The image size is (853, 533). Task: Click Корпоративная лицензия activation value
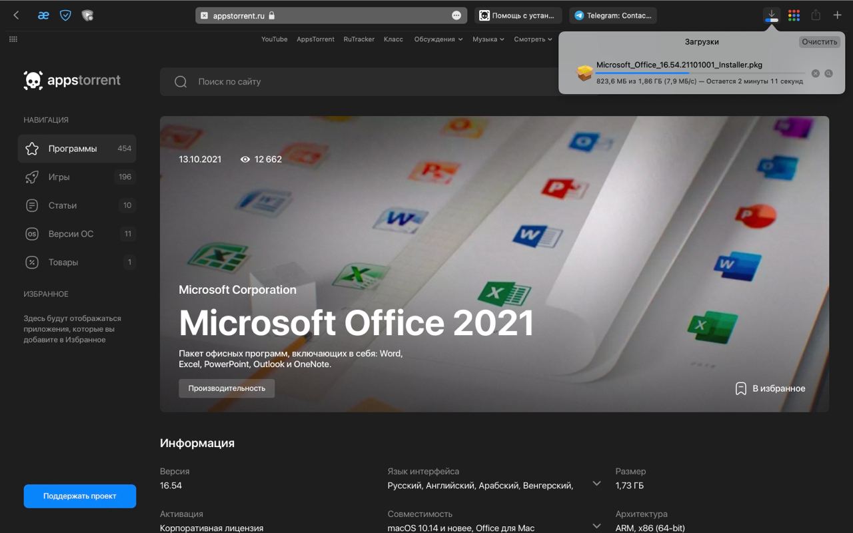click(211, 528)
